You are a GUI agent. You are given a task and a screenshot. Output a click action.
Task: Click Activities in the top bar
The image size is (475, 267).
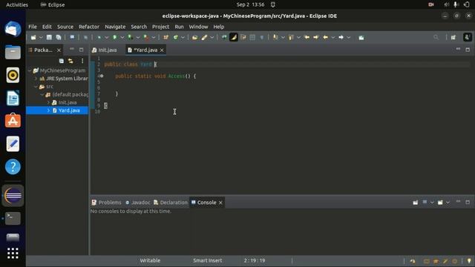(x=17, y=5)
